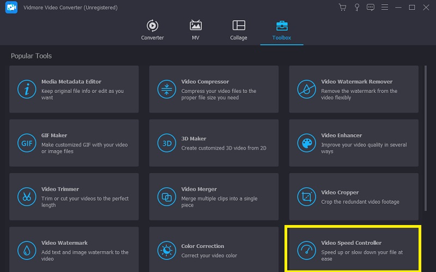
Task: Open the hamburger menu in title bar
Action: (385, 8)
